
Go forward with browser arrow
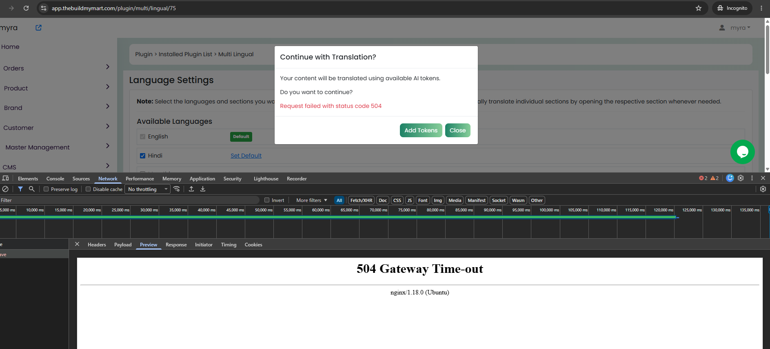tap(11, 8)
